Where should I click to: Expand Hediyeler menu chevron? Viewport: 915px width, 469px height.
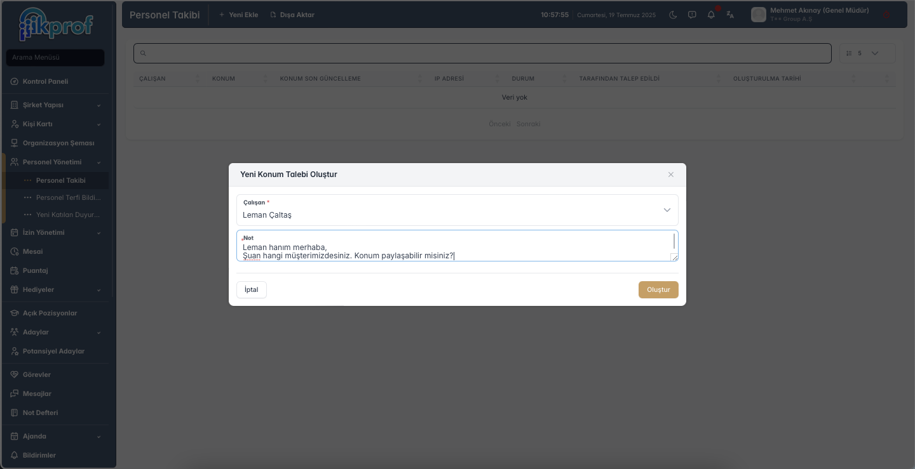click(x=98, y=290)
